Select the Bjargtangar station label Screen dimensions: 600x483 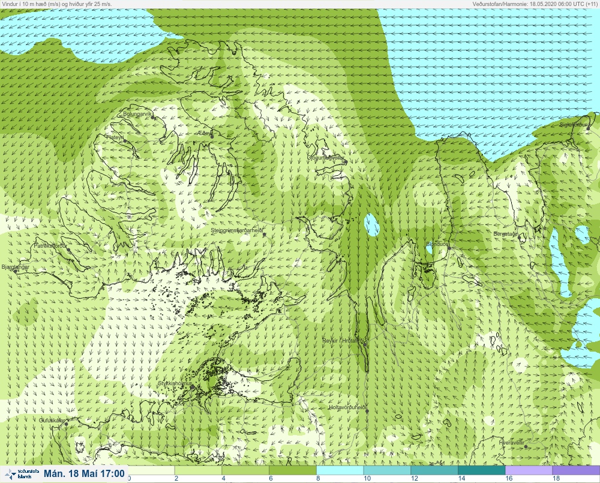point(16,267)
